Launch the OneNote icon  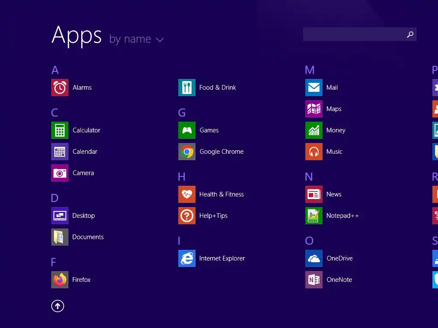[x=314, y=280]
